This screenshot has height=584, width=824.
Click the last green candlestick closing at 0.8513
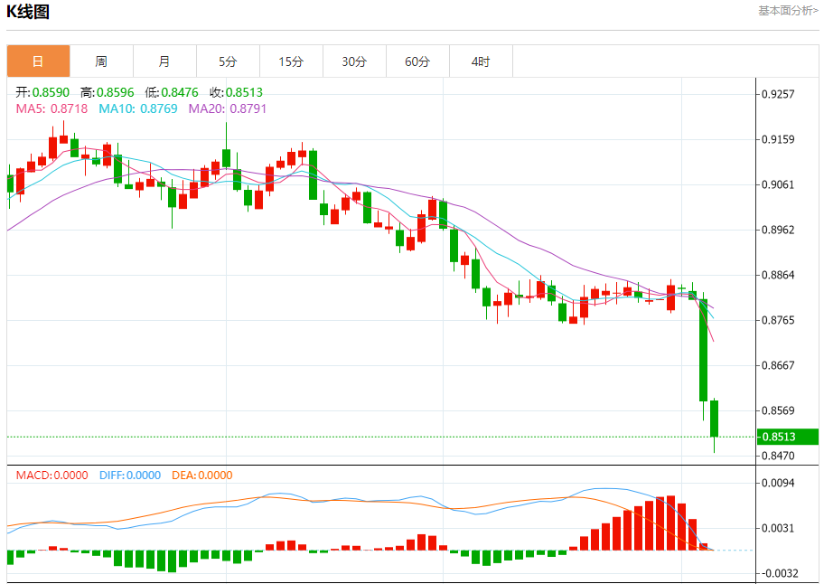tap(714, 419)
